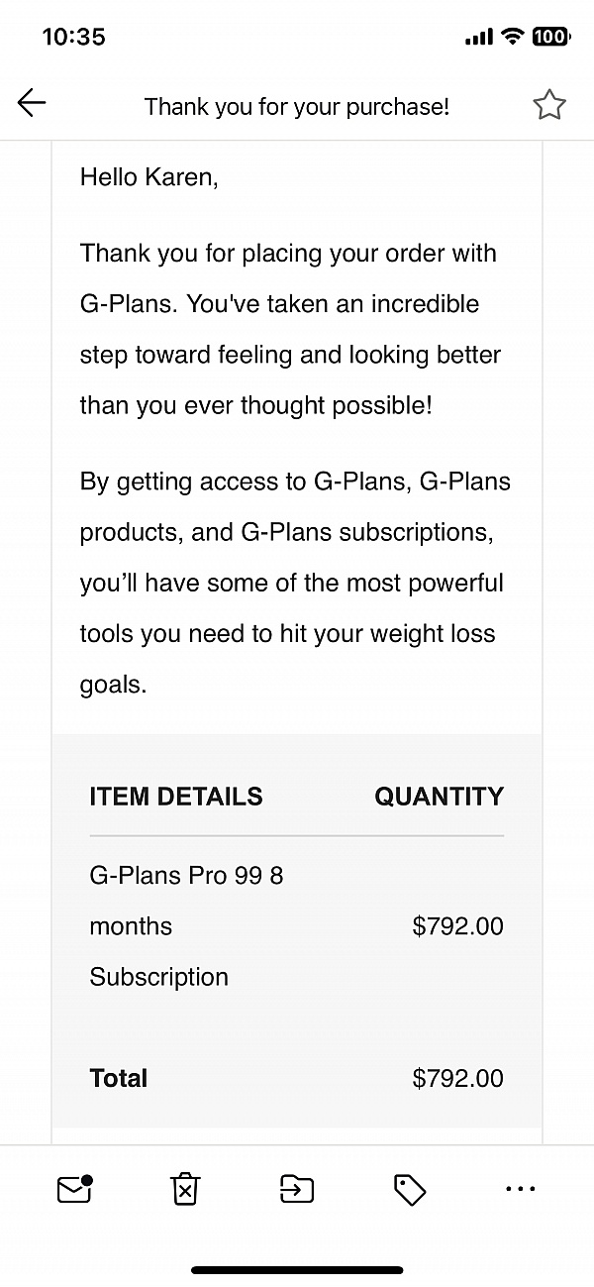Navigate back to the inbox

pos(31,102)
